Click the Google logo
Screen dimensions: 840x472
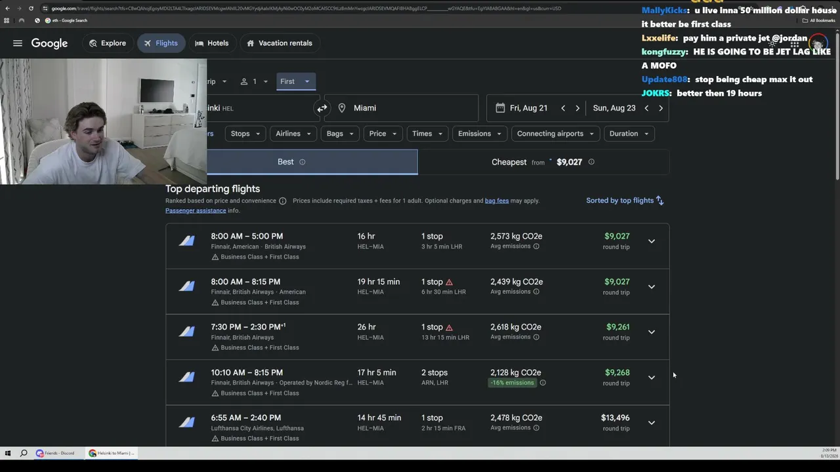(49, 43)
